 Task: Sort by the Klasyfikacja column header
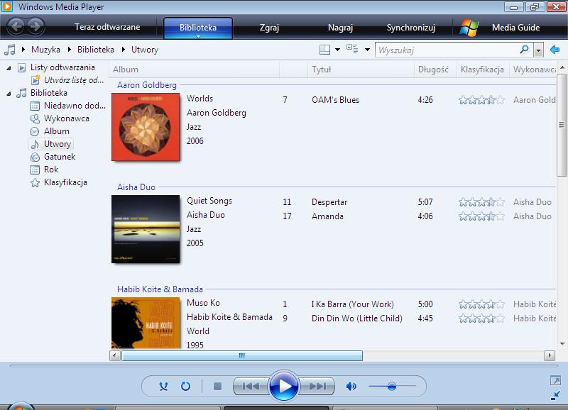[x=482, y=70]
